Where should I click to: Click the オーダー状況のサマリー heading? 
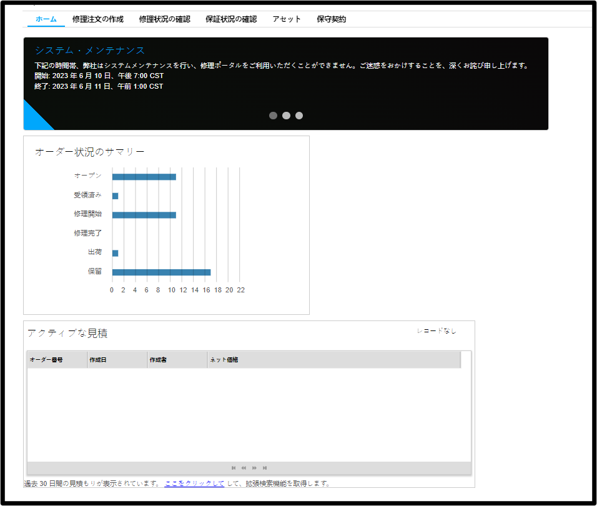pyautogui.click(x=90, y=152)
